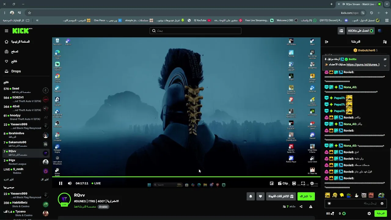This screenshot has height=220, width=391.
Task: Open Tyceno in recommended channels
Action: tap(26, 213)
